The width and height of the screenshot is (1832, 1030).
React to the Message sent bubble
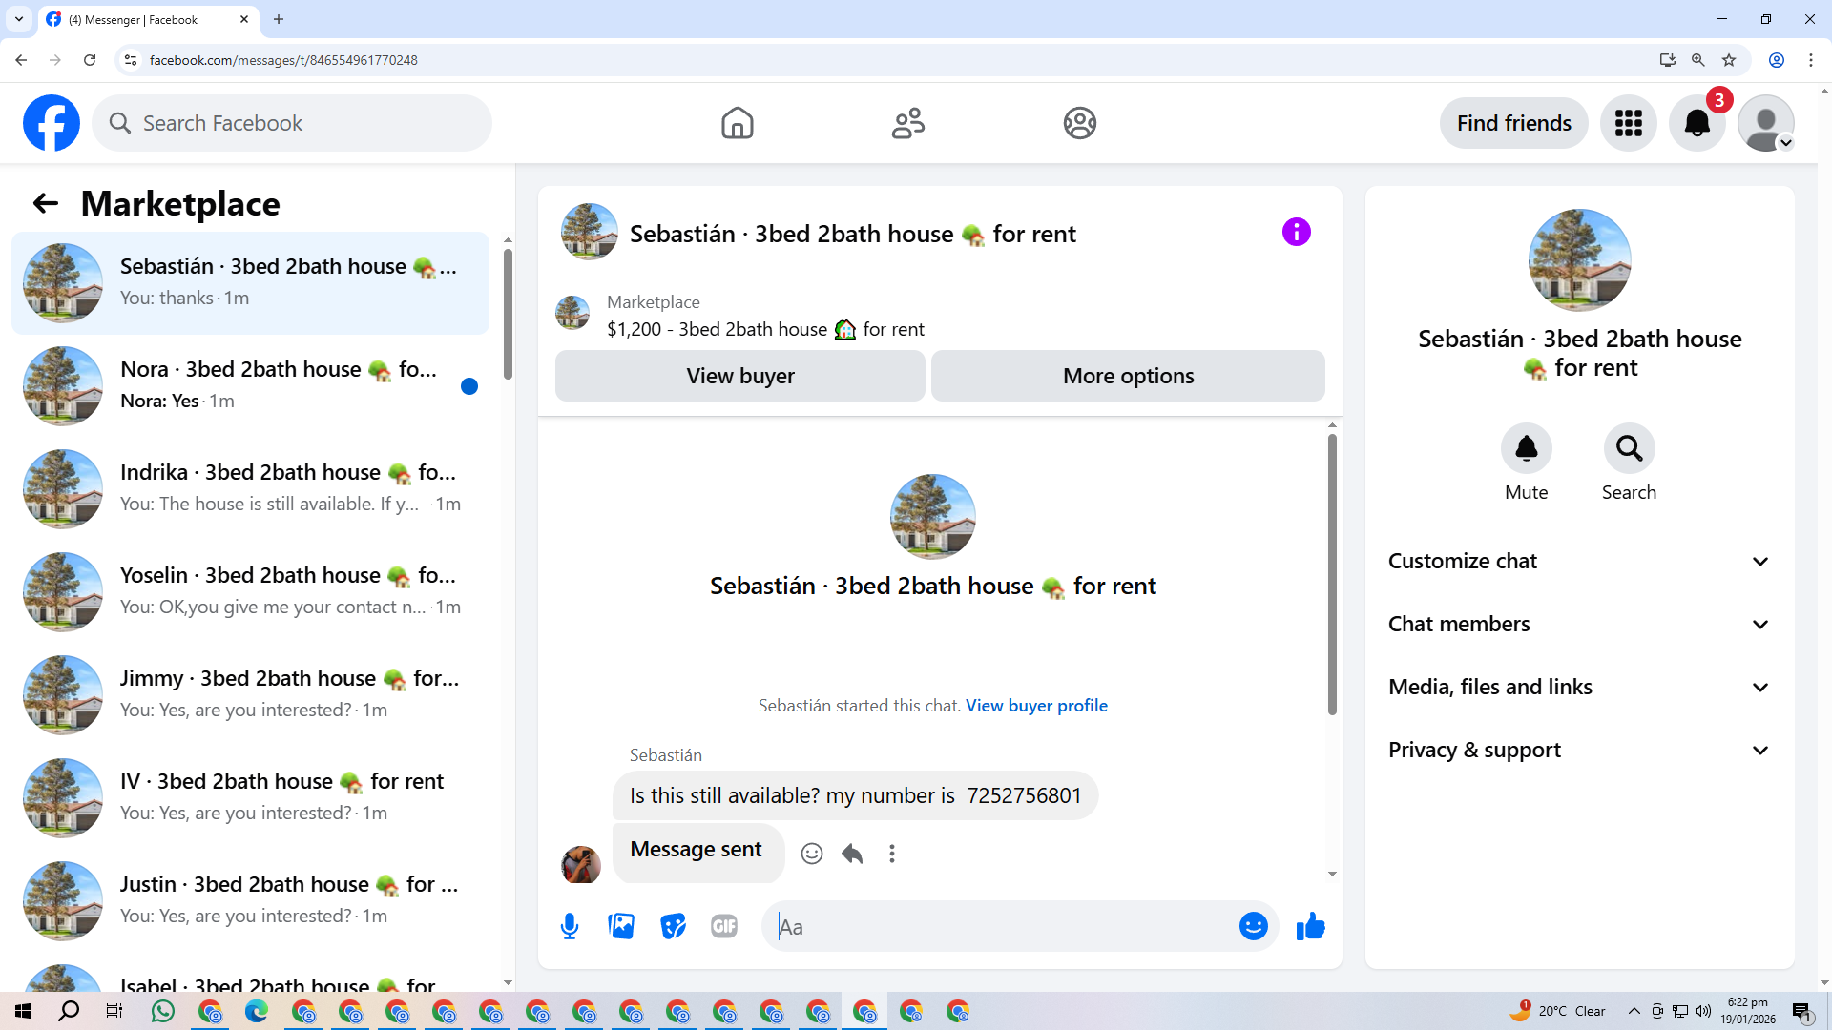812,854
